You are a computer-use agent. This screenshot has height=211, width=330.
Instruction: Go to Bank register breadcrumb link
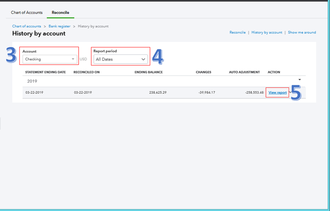(59, 26)
